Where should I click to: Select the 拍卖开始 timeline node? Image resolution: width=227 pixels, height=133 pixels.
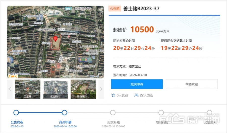pyautogui.click(x=113, y=113)
